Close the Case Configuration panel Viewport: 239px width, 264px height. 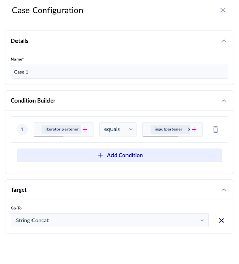(x=223, y=10)
